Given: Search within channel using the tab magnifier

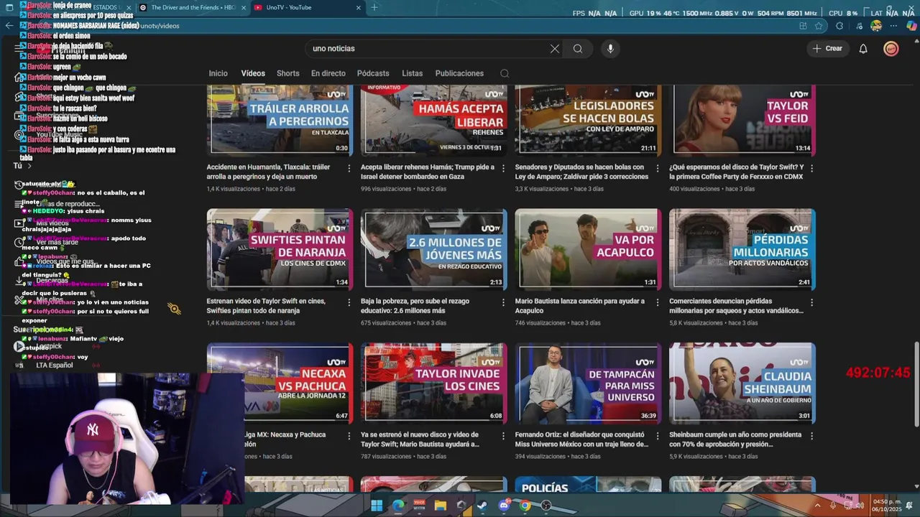Looking at the screenshot, I should (x=505, y=73).
